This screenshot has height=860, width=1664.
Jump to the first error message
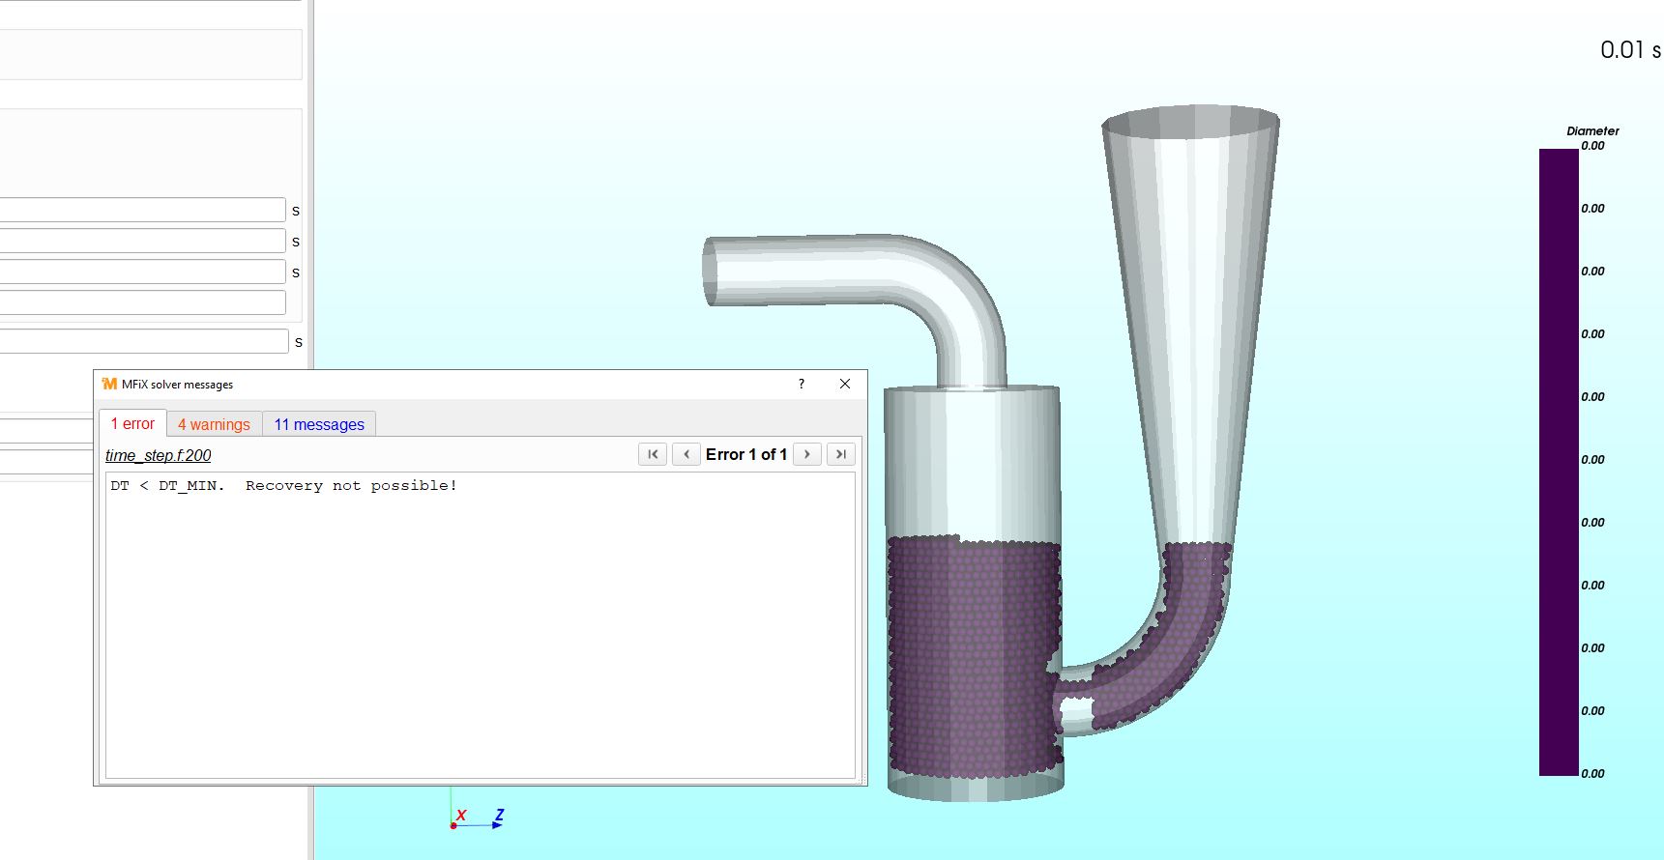pyautogui.click(x=653, y=454)
